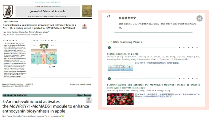The height and width of the screenshot is (121, 210).
Task: Click the number 1 circle marker
Action: tap(109, 48)
